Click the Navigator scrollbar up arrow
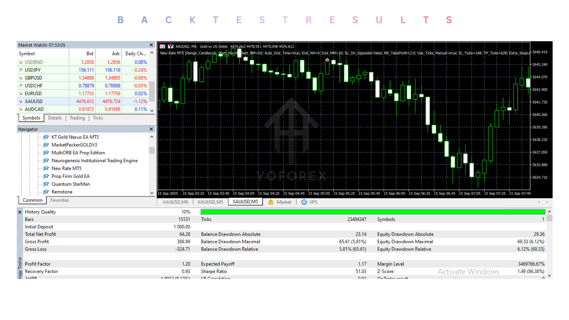Screen dimensions: 569x320 [152, 136]
